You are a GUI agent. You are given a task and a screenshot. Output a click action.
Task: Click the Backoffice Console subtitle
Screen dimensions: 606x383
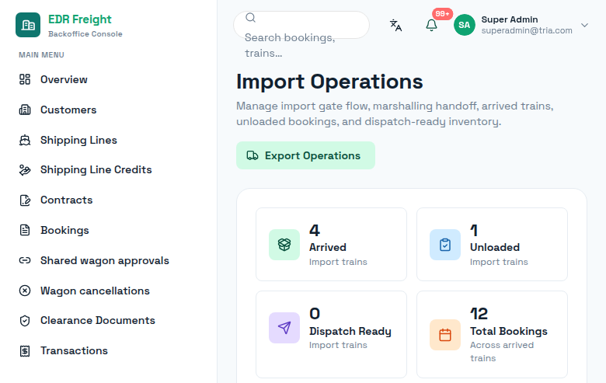(x=85, y=34)
